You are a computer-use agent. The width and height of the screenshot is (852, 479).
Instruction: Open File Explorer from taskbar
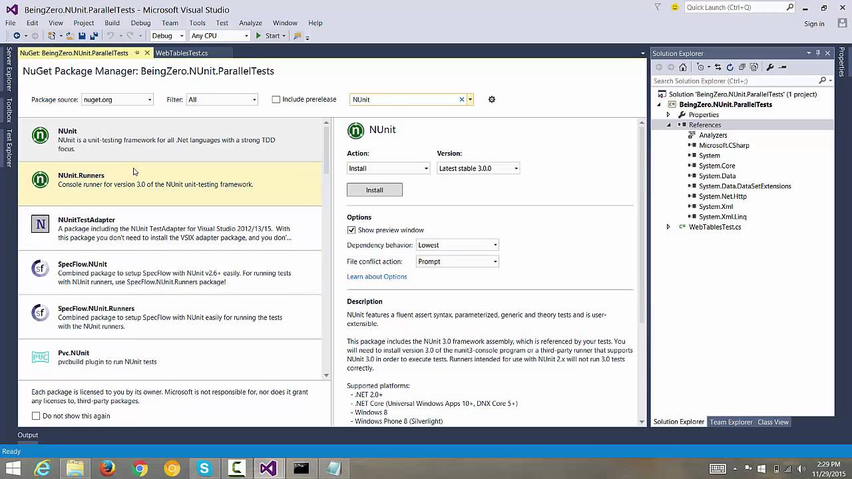pyautogui.click(x=75, y=469)
